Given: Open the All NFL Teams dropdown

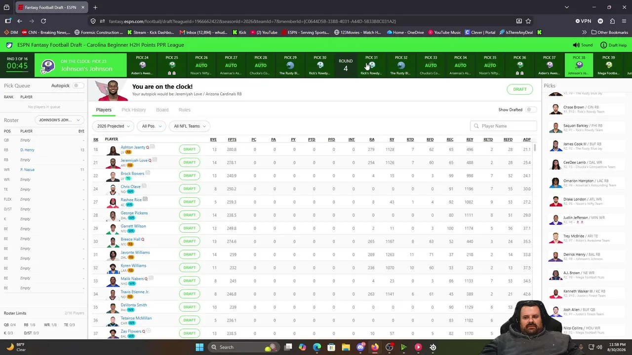Looking at the screenshot, I should click(189, 126).
